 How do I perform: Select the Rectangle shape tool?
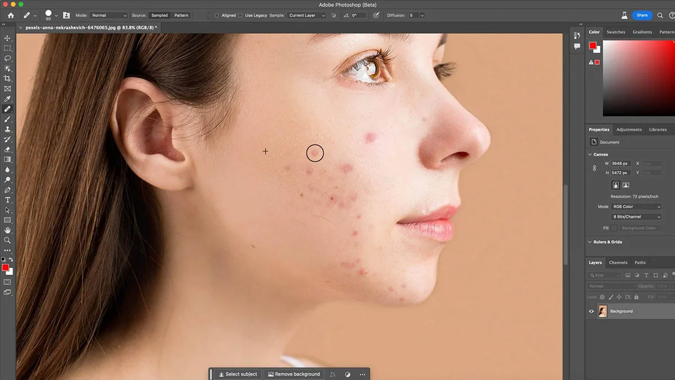[8, 220]
